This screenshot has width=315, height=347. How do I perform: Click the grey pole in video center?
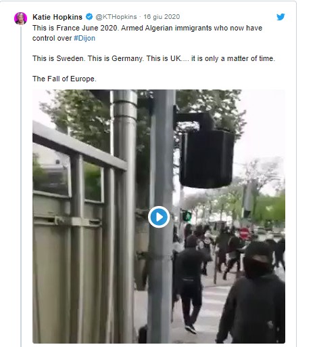(161, 216)
